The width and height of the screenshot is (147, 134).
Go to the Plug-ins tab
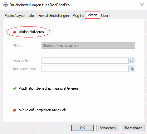point(78,16)
